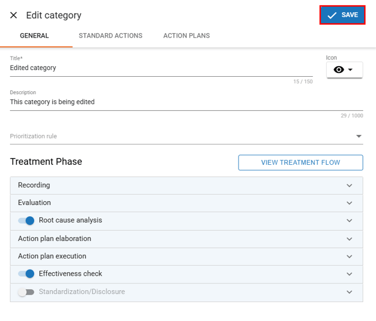Expand Action plan execution chevron
Image resolution: width=376 pixels, height=321 pixels.
click(349, 257)
